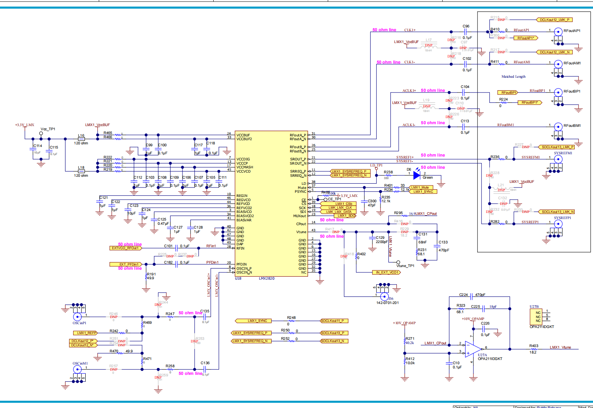The image size is (593, 408).
Task: Select the Vcc_TP1 test point circle
Action: pos(41,133)
